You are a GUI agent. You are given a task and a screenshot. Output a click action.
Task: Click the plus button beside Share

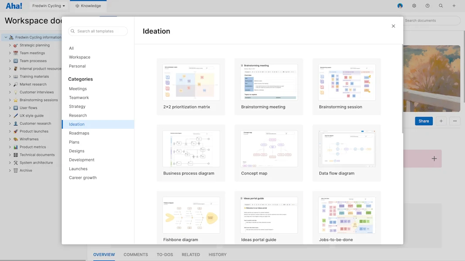point(441,121)
